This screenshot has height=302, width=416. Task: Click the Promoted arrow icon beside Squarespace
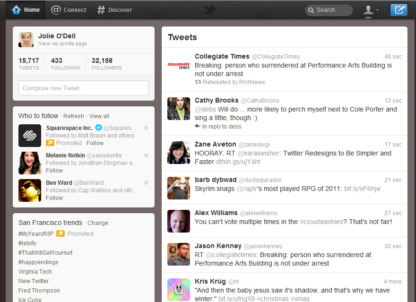50,143
